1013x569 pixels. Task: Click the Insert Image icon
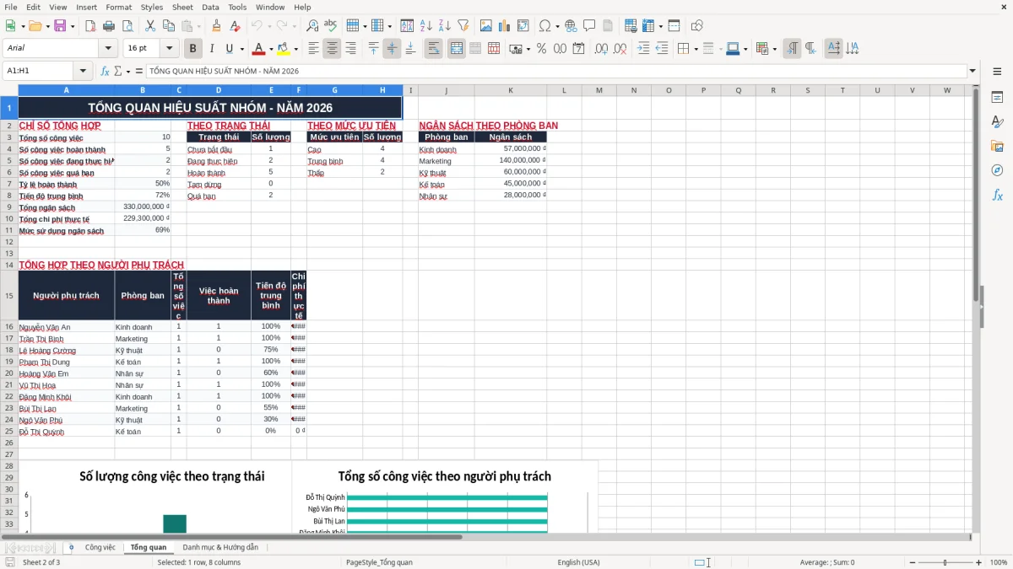pos(486,26)
